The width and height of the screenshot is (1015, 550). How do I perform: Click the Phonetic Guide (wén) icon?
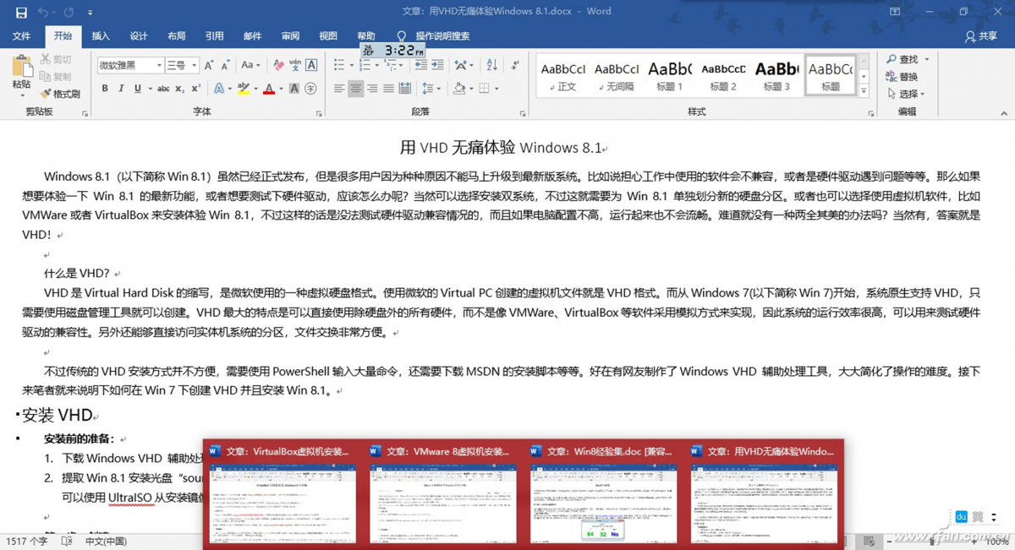pyautogui.click(x=294, y=65)
